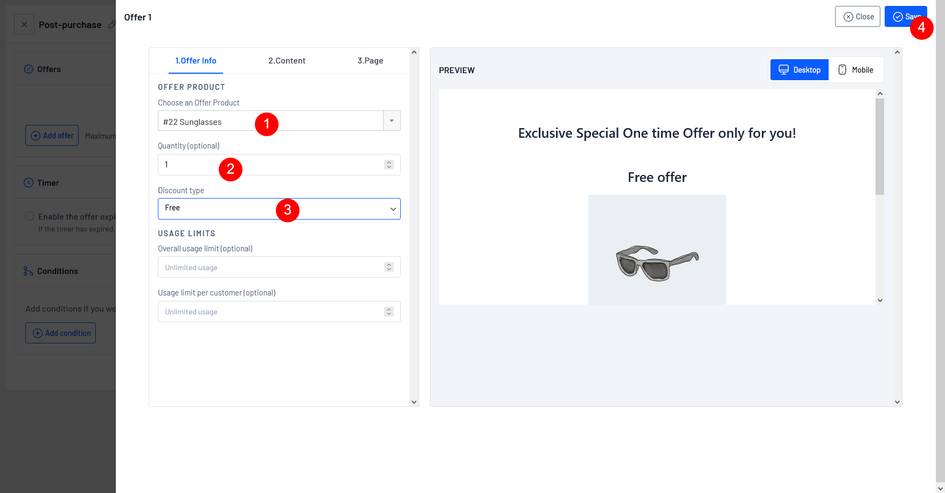Viewport: 945px width, 493px height.
Task: Click the Add condition button
Action: point(61,333)
